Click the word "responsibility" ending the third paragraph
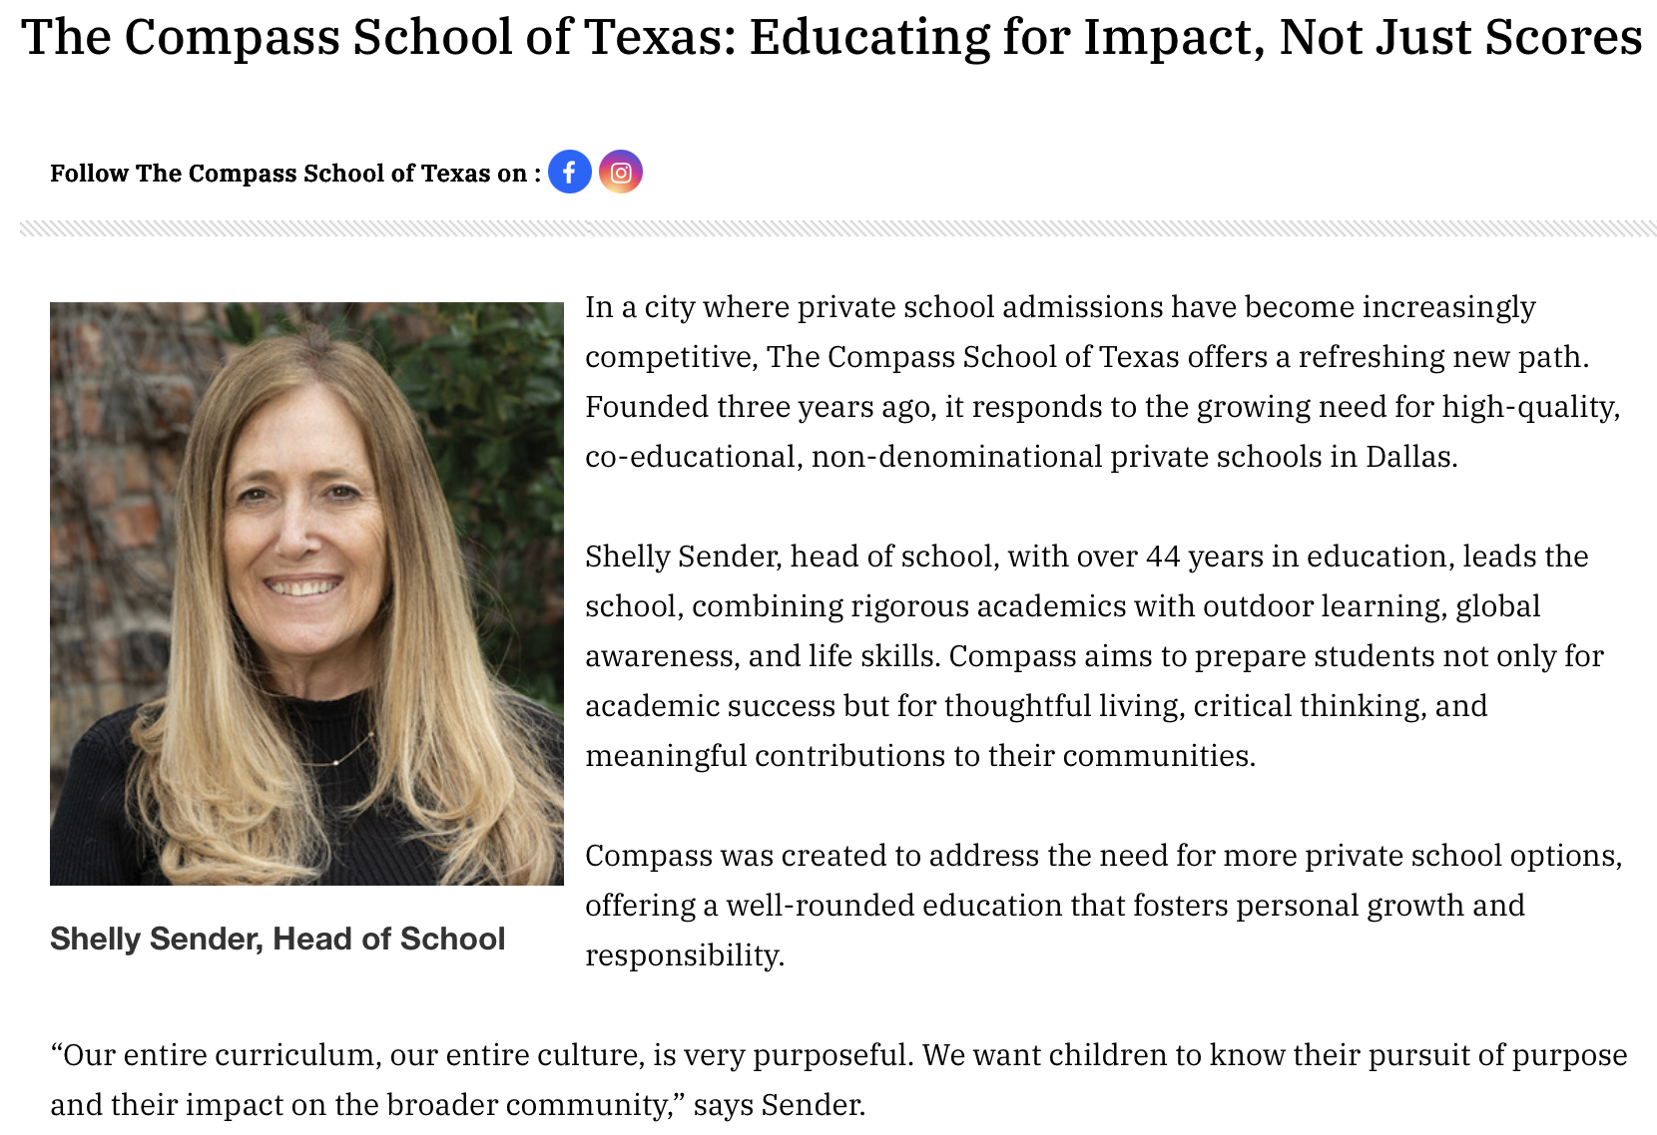1657x1135 pixels. (683, 955)
